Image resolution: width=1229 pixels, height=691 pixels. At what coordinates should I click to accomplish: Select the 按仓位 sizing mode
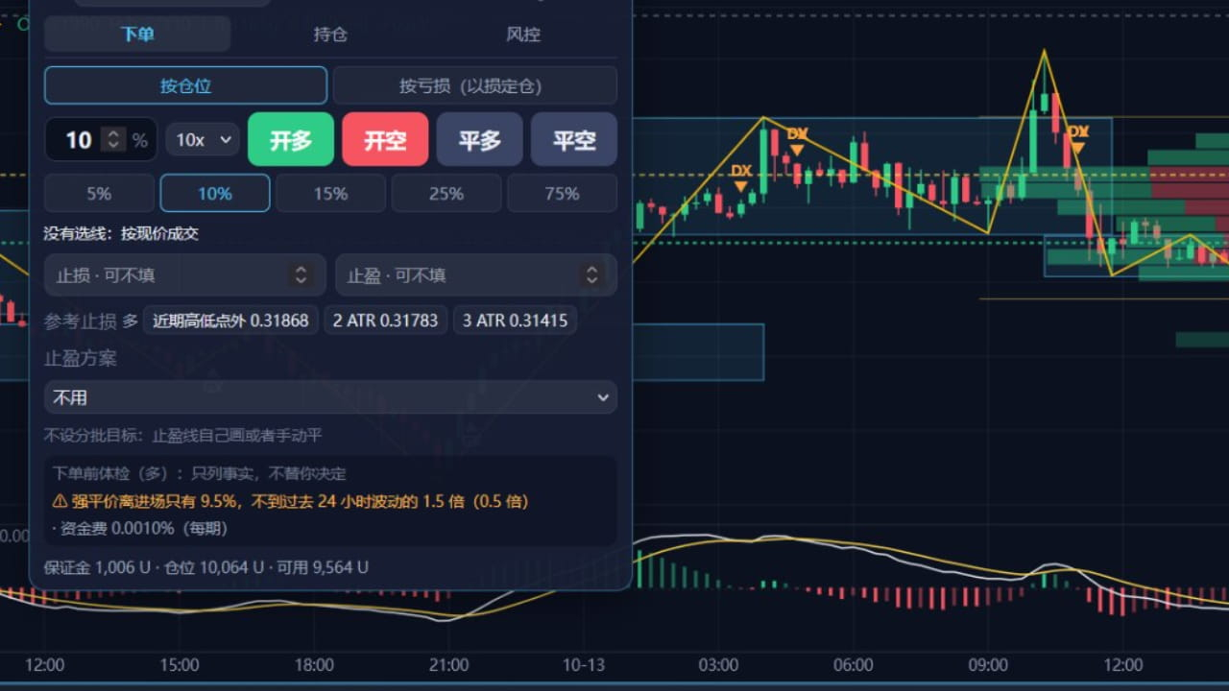(x=185, y=85)
